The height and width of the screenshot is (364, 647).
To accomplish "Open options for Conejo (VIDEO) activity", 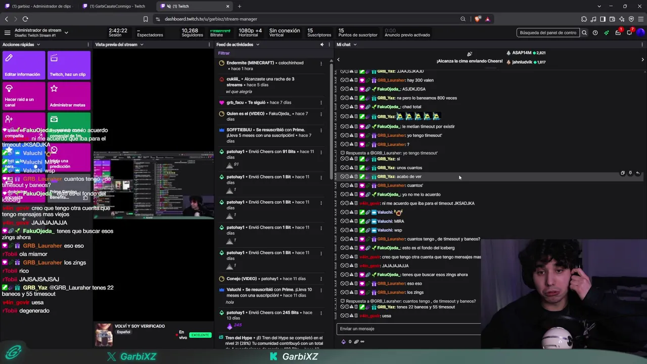I will [321, 279].
